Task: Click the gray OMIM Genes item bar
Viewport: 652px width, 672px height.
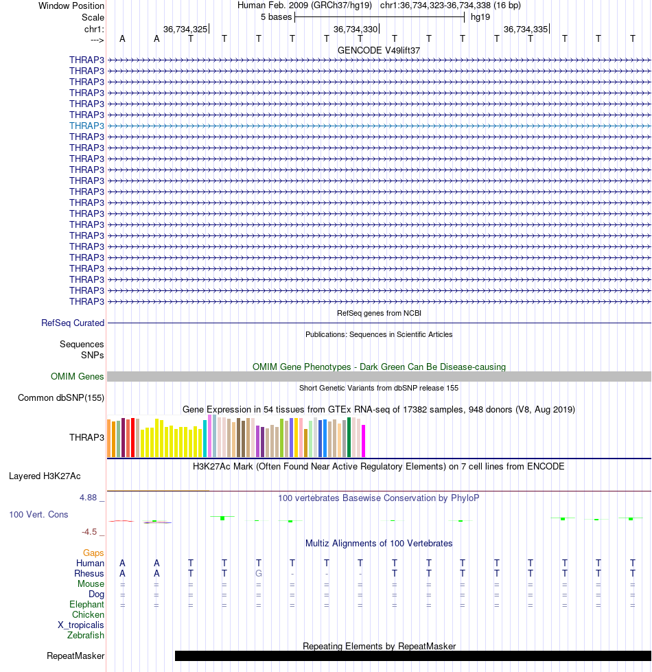Action: tap(379, 377)
